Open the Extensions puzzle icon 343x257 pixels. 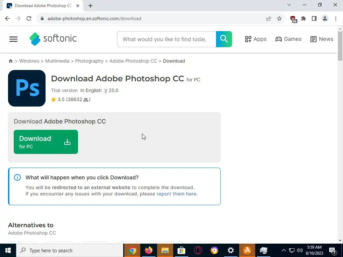(303, 19)
